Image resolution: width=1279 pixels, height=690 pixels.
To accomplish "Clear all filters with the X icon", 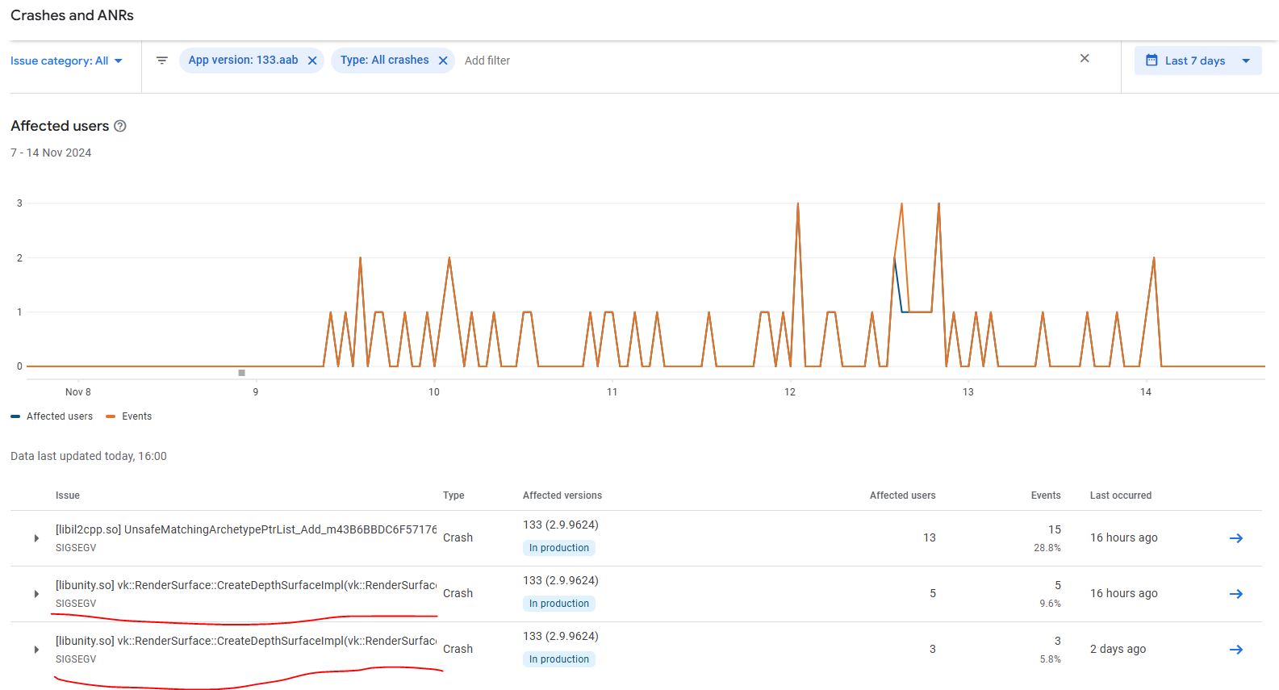I will 1085,58.
